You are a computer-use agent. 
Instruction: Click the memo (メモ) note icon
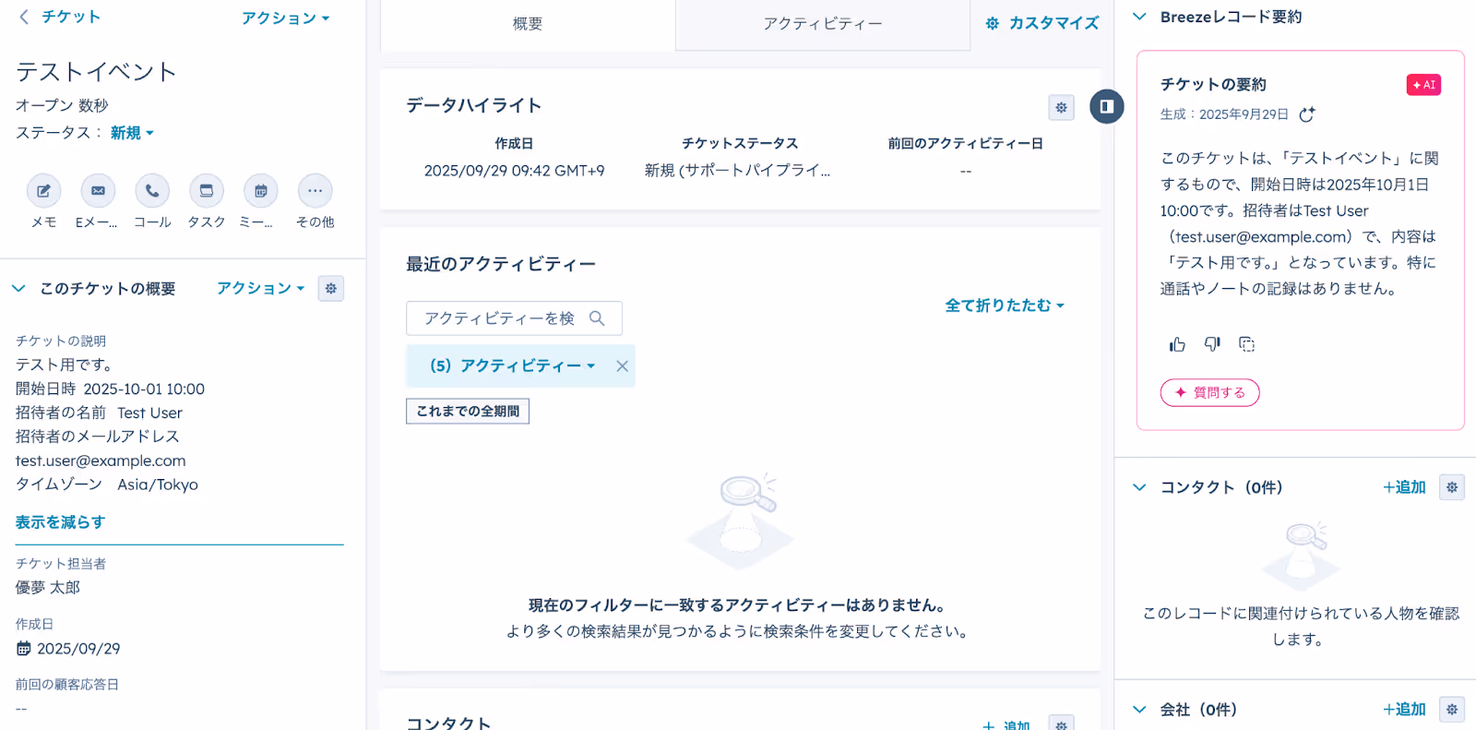tap(43, 191)
